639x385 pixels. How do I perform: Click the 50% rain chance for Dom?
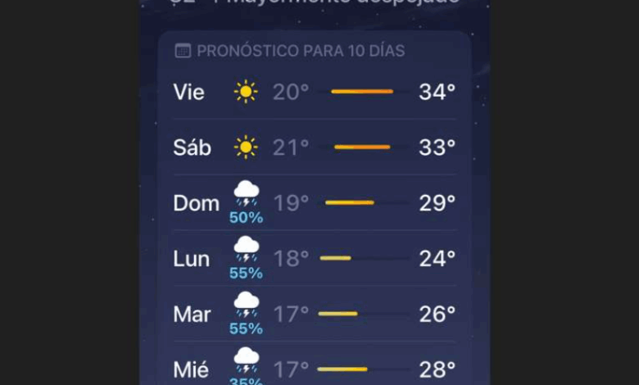tap(246, 218)
